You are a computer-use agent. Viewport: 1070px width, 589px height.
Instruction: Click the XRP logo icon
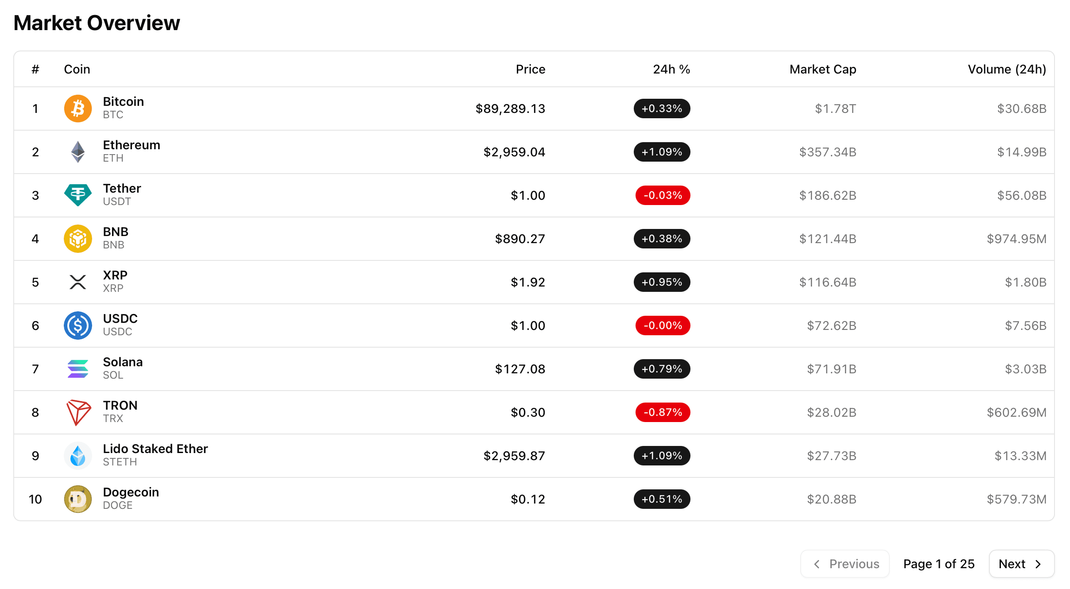[x=78, y=282]
